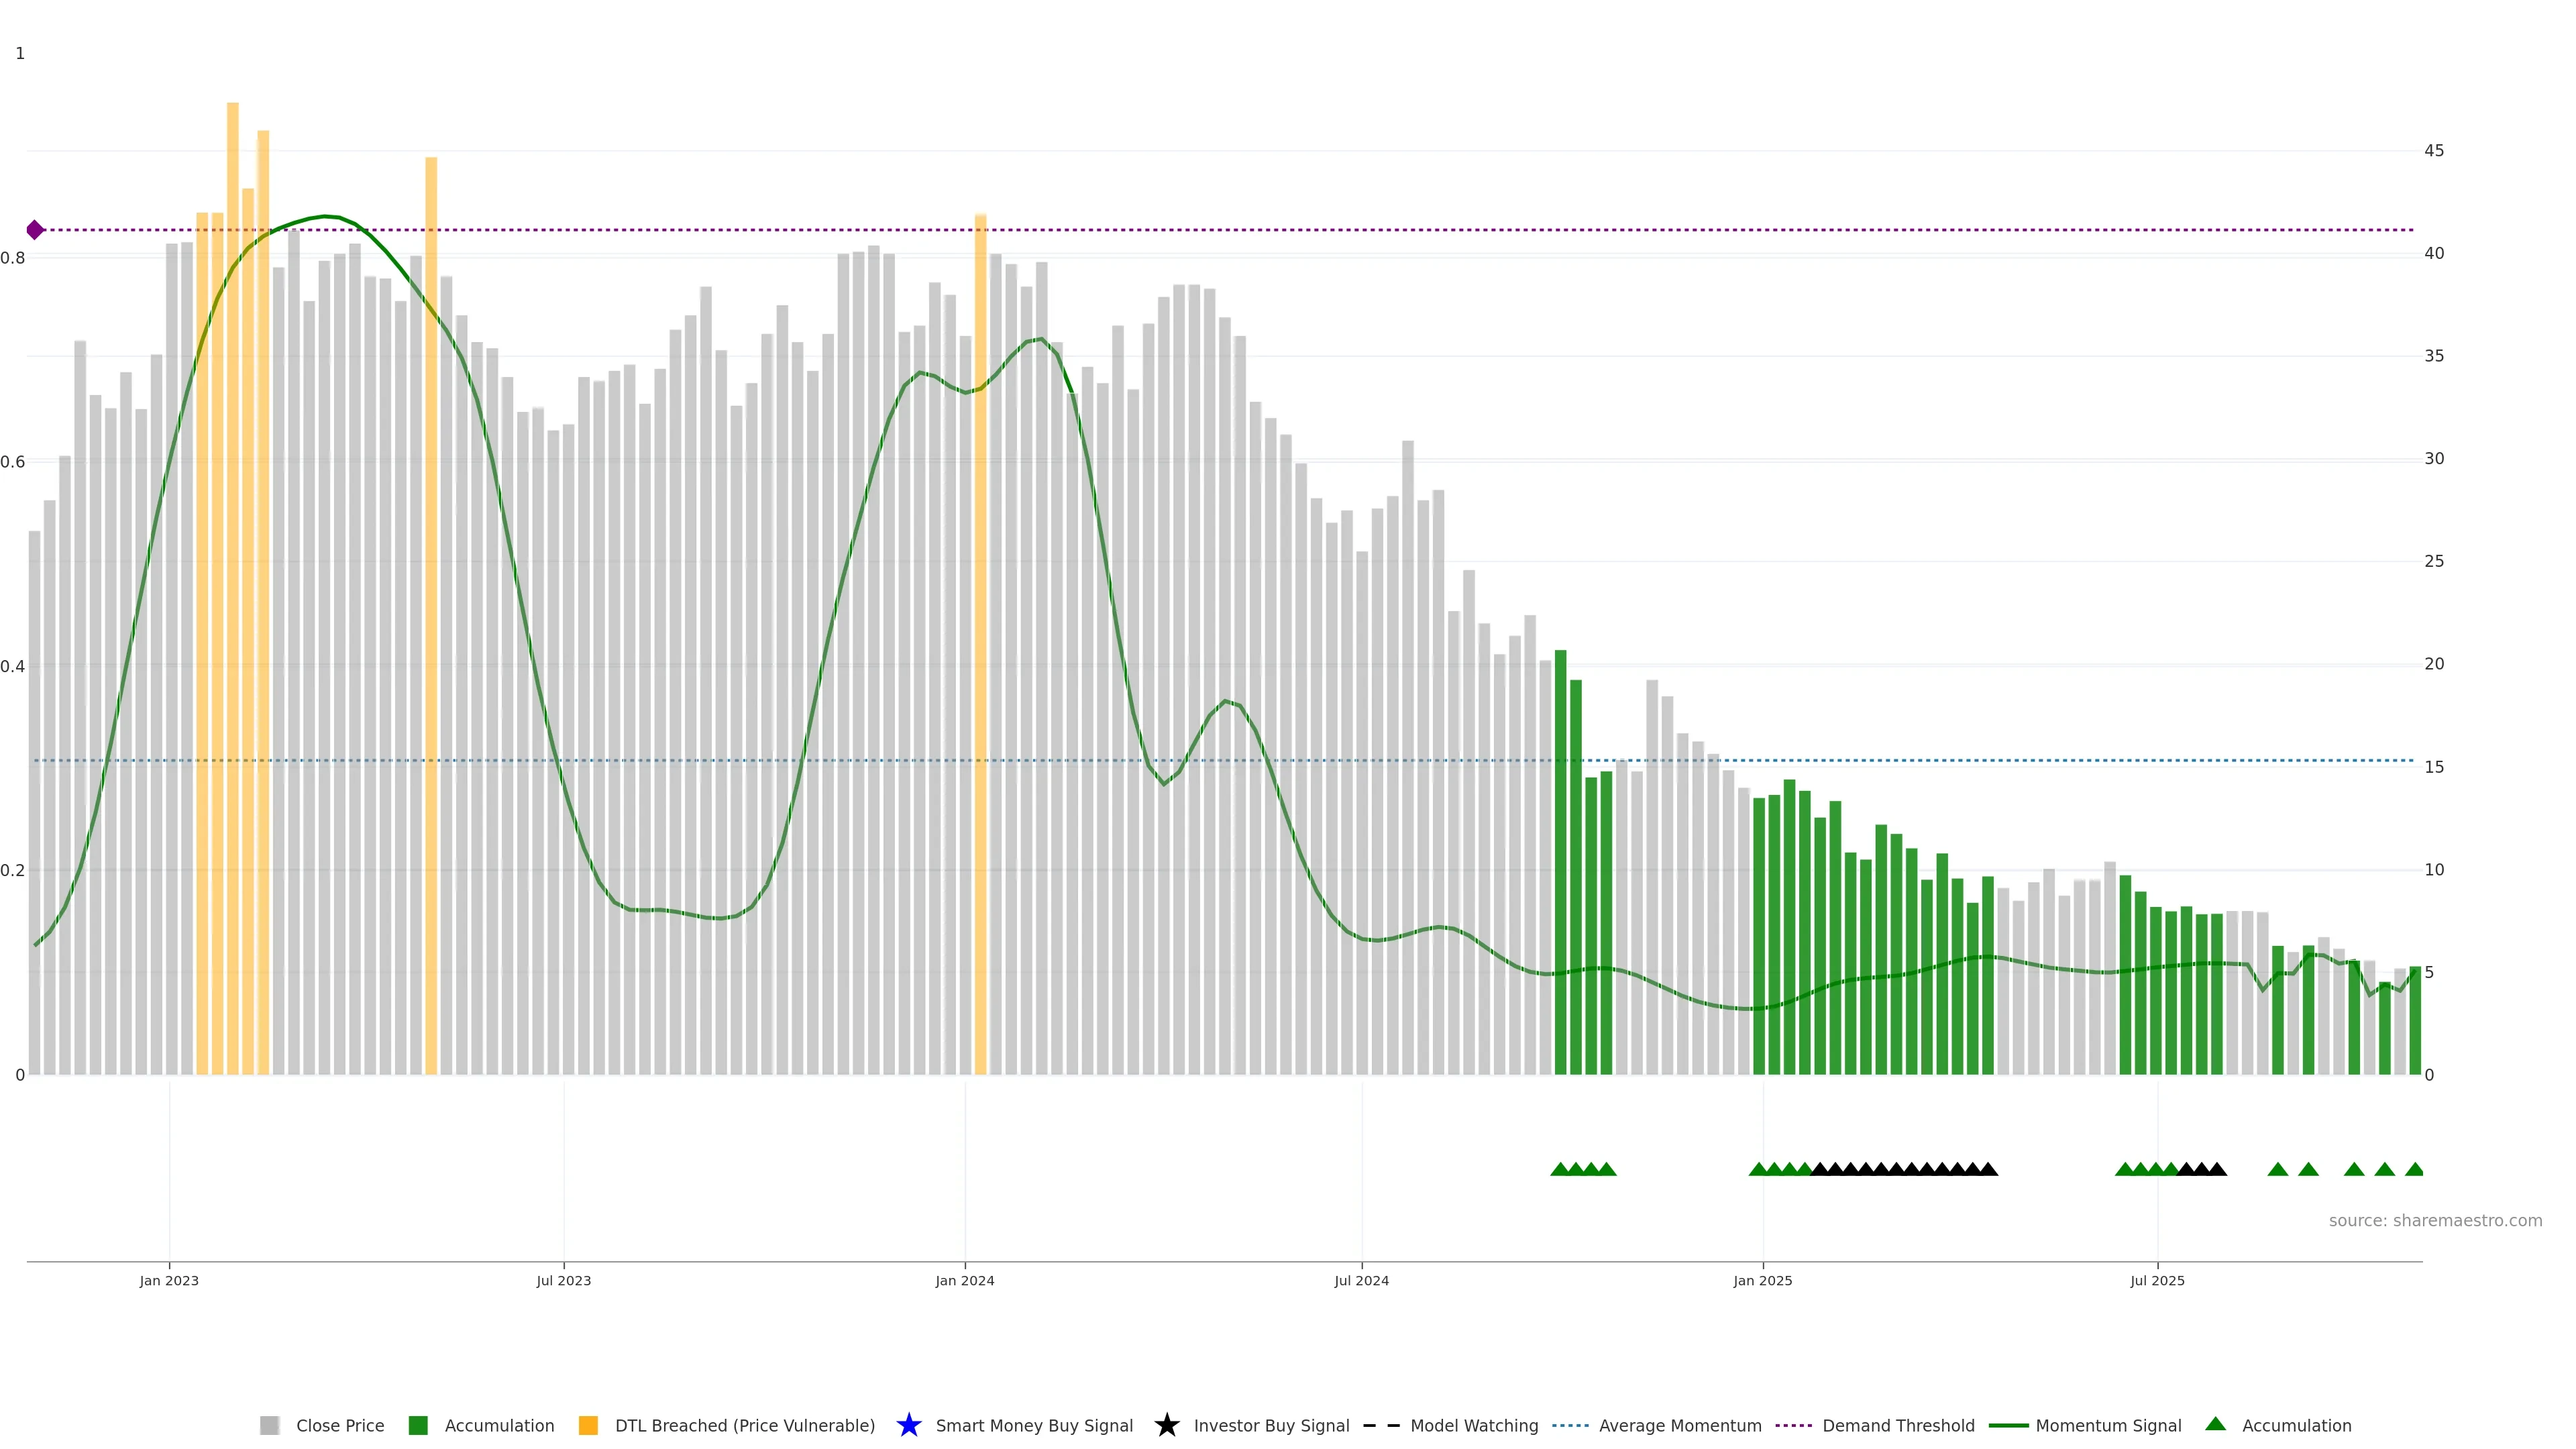Click the Jan 2024 axis tick label

click(x=964, y=1280)
